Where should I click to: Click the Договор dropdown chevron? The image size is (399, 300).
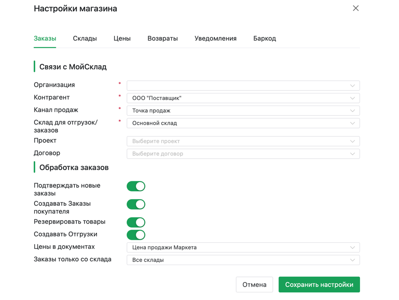[x=352, y=154]
